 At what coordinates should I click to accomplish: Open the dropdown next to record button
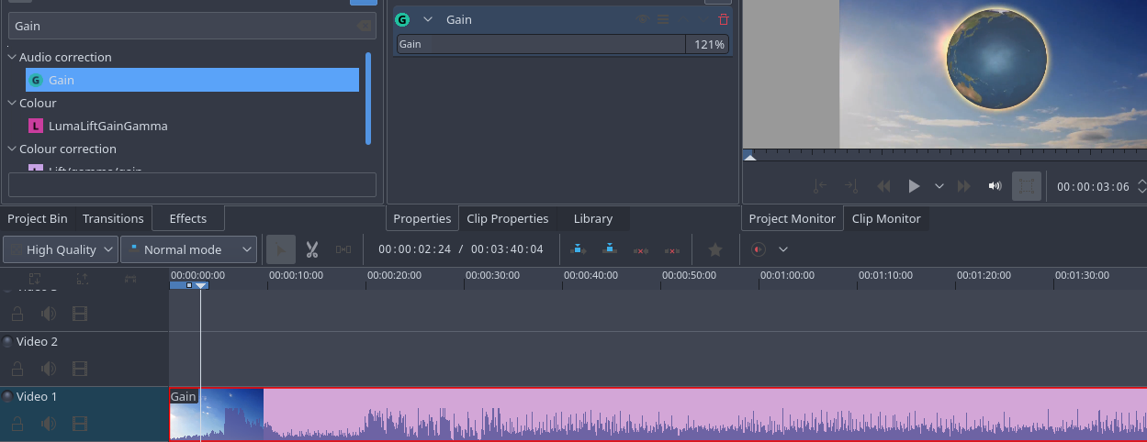[783, 249]
